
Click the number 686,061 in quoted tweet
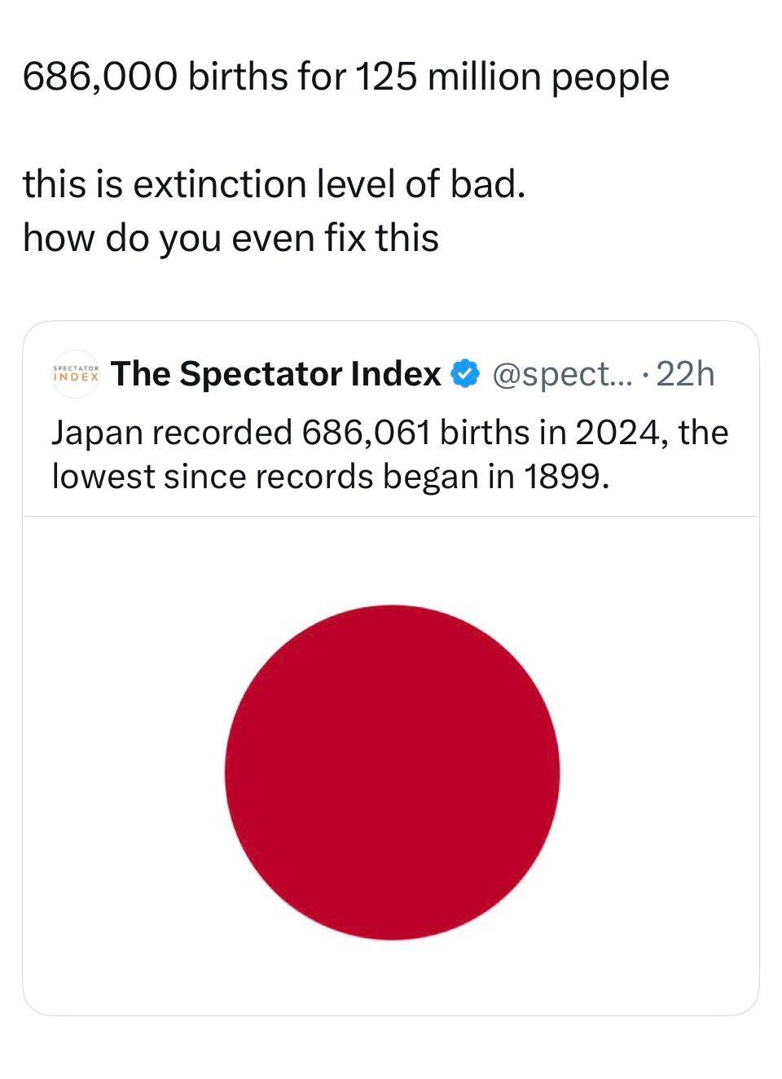point(366,433)
